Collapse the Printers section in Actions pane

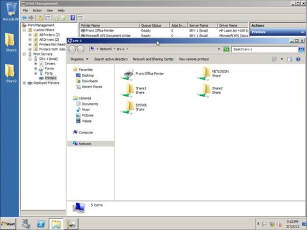point(303,32)
